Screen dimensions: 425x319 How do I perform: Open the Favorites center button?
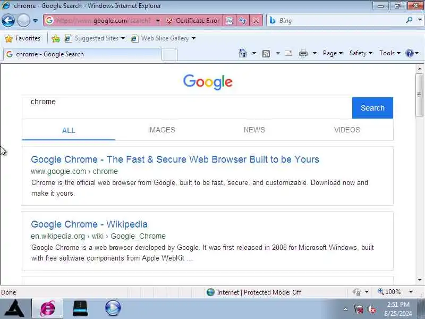pos(23,38)
